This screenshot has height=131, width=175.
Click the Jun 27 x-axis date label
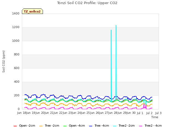coord(104,113)
